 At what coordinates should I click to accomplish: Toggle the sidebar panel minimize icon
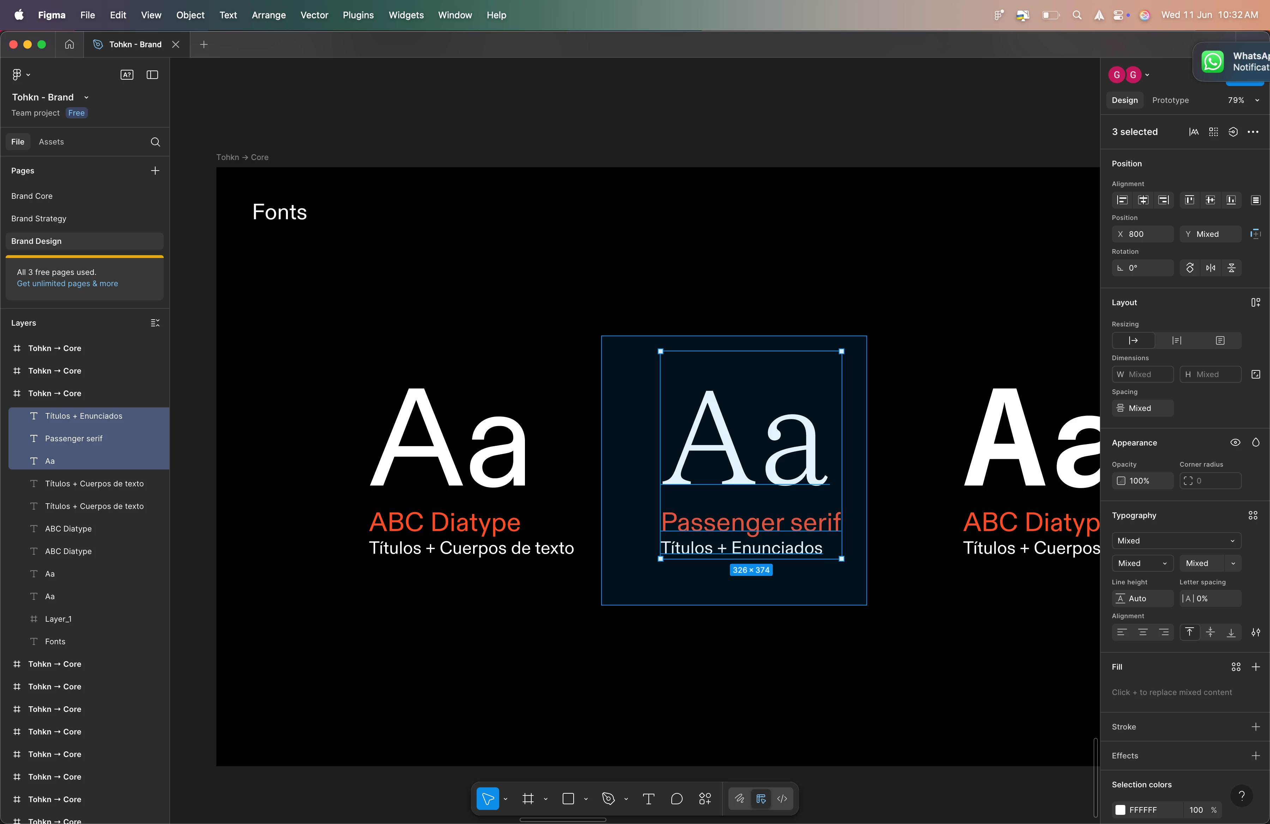point(152,75)
